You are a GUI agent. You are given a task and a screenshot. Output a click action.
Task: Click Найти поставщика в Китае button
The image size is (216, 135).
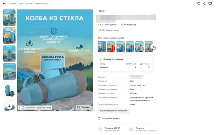pos(35,107)
